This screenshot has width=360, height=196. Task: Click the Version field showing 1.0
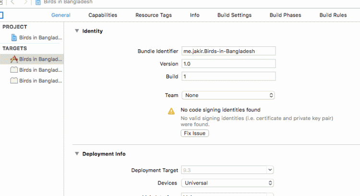click(x=228, y=64)
